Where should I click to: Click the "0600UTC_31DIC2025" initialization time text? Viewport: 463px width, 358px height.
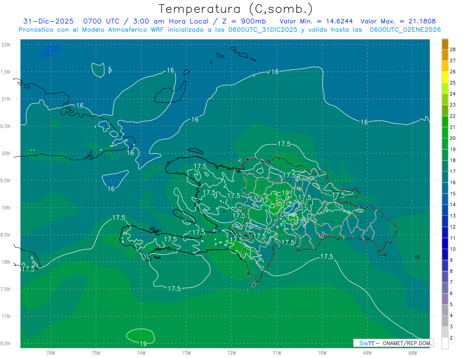pyautogui.click(x=263, y=30)
